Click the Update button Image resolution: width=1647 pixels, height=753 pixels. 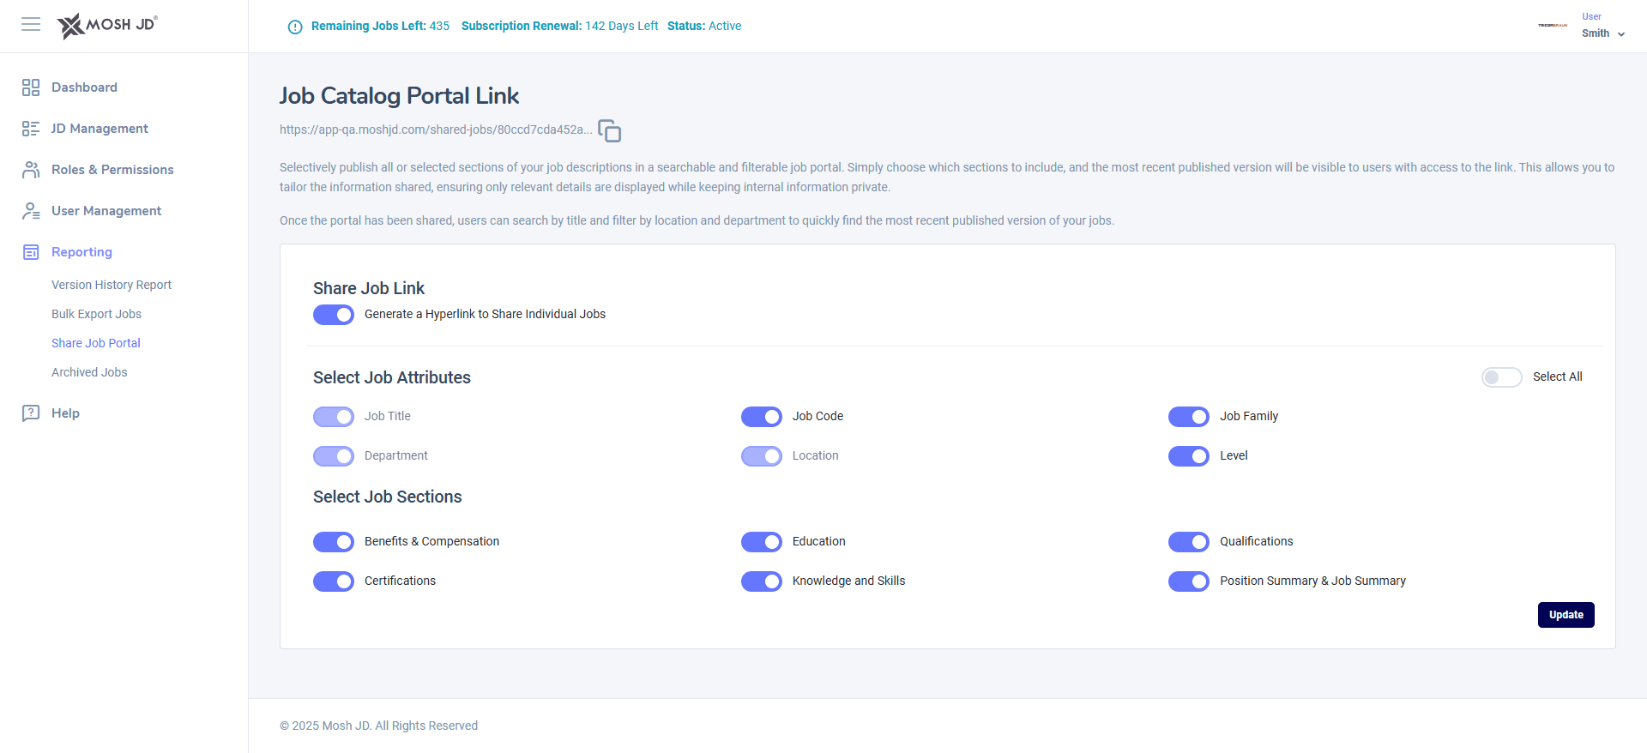1566,615
